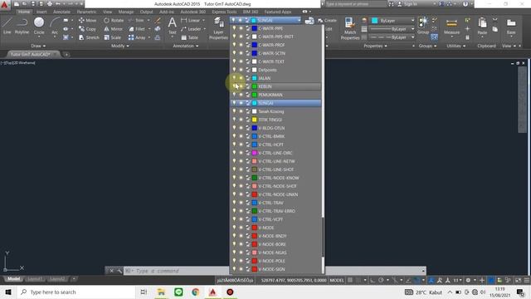Add a new drawing tab with plus
531x299 pixels.
coord(66,54)
